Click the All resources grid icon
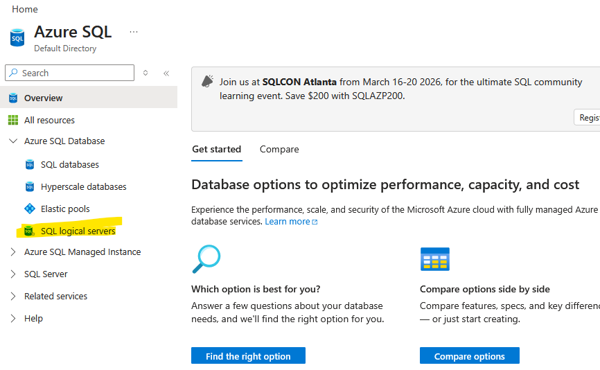 point(13,121)
